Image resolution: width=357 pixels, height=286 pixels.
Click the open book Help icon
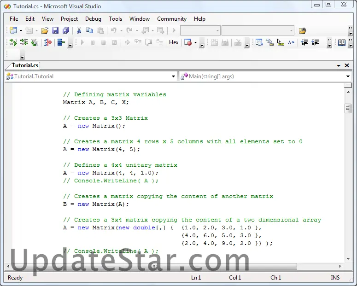(x=341, y=42)
